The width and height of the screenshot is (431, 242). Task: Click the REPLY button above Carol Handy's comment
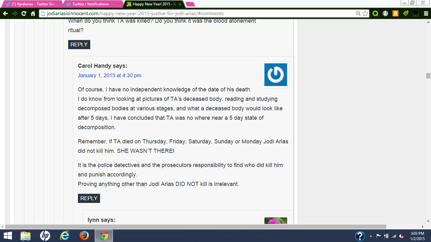(x=79, y=44)
